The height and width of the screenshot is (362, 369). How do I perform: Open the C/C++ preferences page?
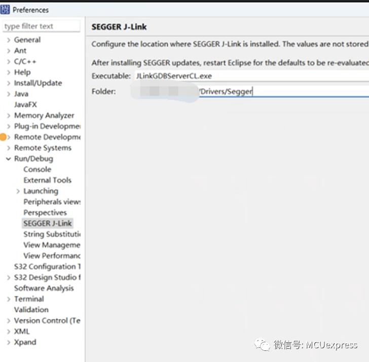(x=25, y=61)
